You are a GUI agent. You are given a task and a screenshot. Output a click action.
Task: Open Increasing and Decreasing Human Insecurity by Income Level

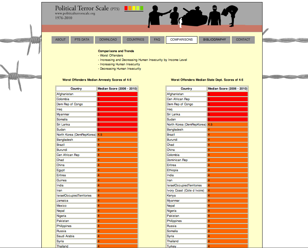coord(143,60)
